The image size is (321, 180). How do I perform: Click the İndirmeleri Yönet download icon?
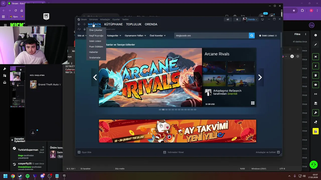point(165,152)
